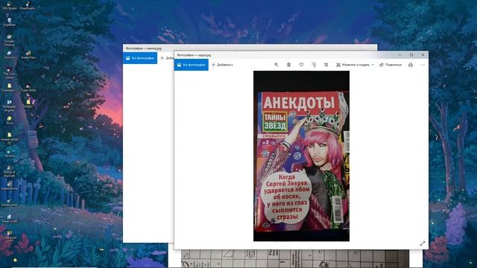This screenshot has width=477, height=268.
Task: Select the Stova desktop icon
Action: [x=10, y=121]
